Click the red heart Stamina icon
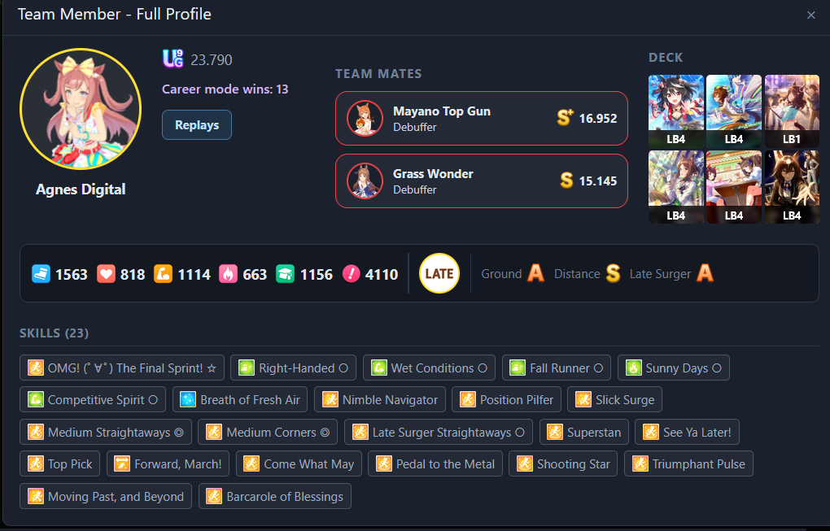The image size is (830, 531). (x=106, y=274)
